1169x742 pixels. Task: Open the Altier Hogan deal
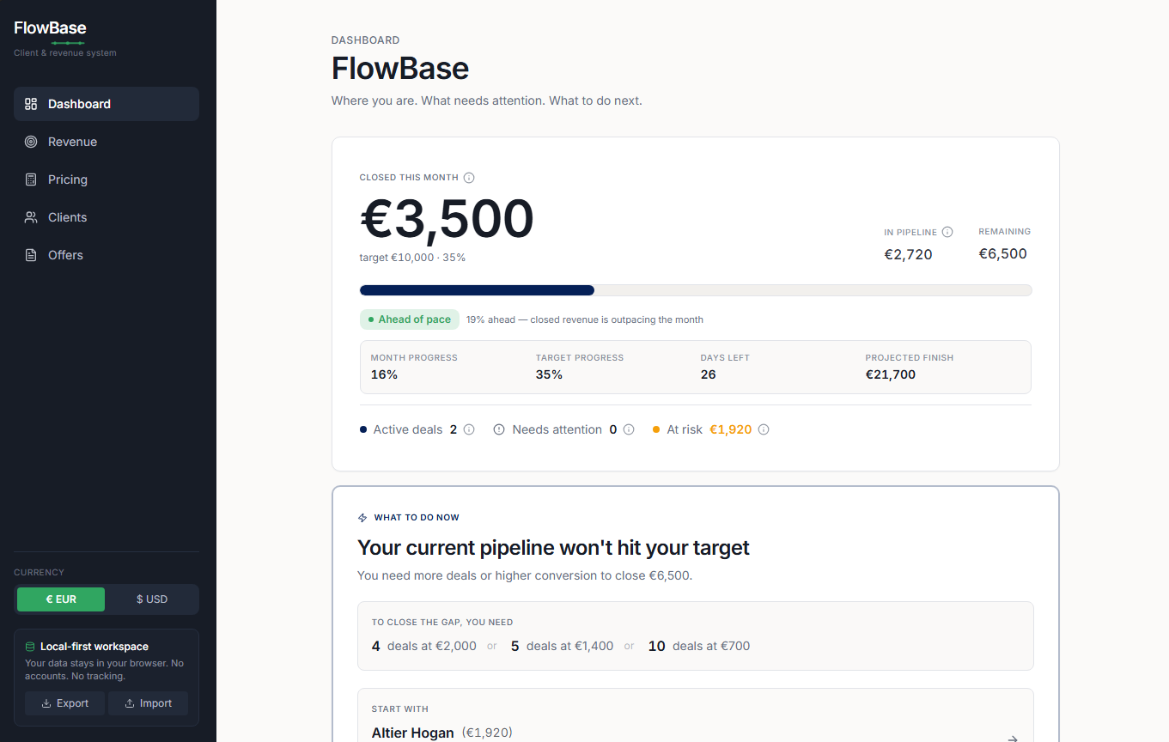coord(695,715)
